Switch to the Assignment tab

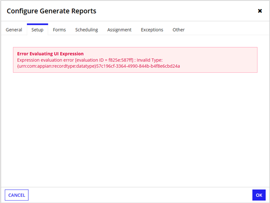pos(119,30)
